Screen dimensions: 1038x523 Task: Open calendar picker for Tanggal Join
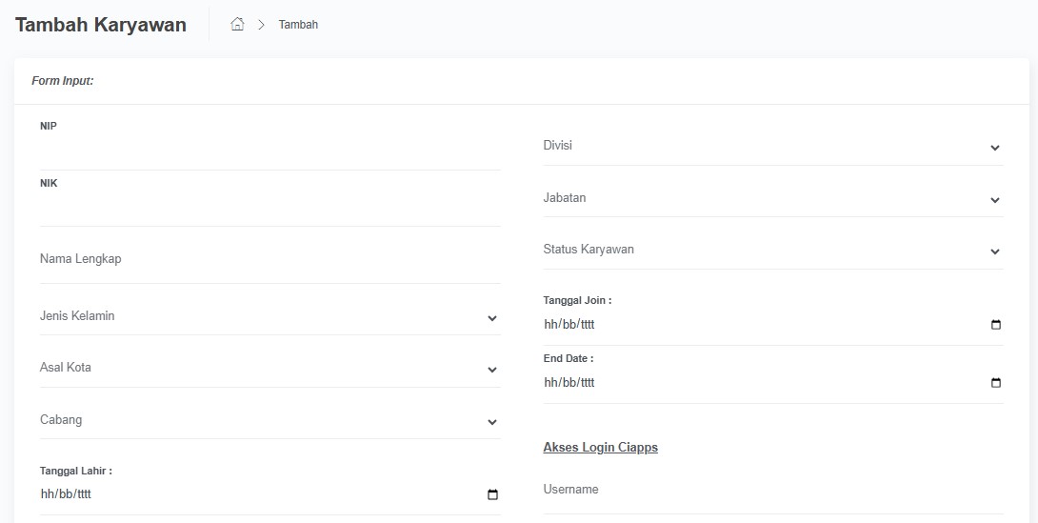[x=996, y=325]
